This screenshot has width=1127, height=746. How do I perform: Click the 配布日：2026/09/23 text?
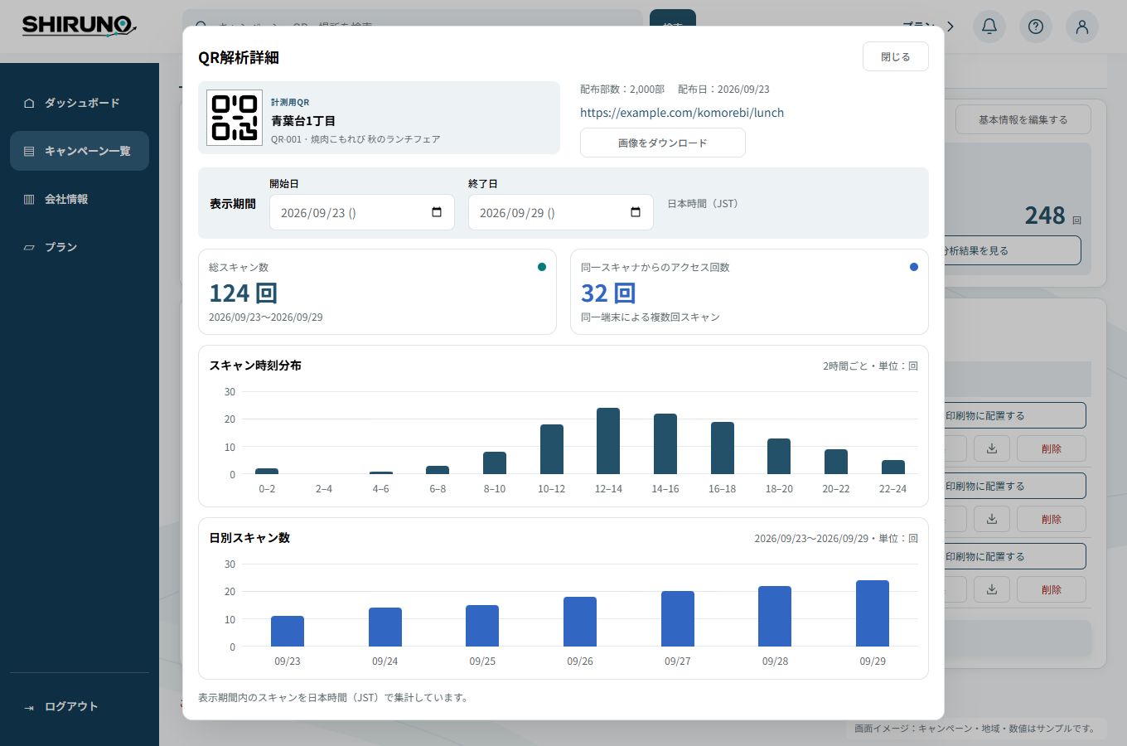point(723,90)
